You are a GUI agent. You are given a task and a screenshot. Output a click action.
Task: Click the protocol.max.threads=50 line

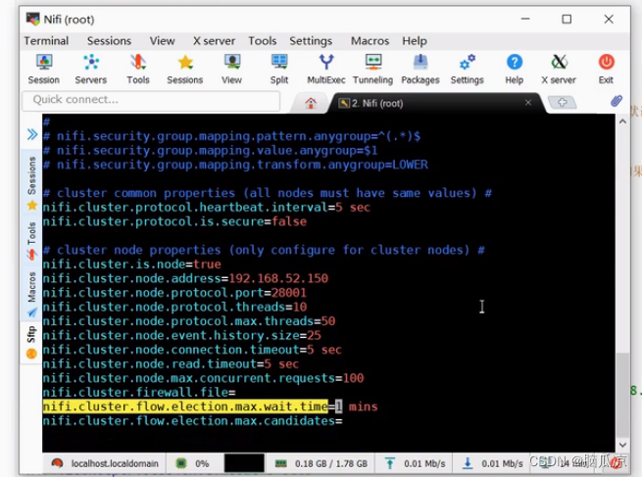tap(189, 321)
